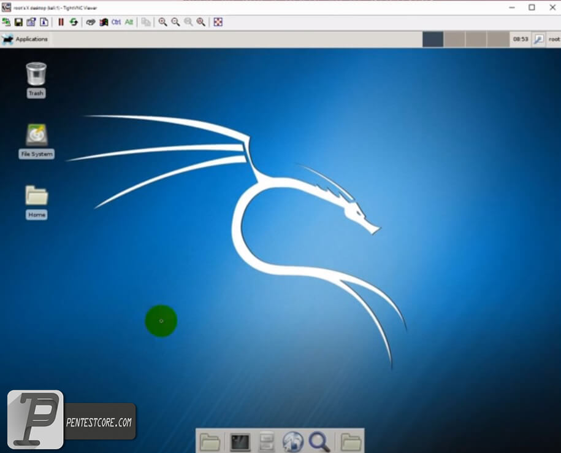Screen dimensions: 561x453
Task: Click the panel icon beside the clock
Action: (538, 39)
